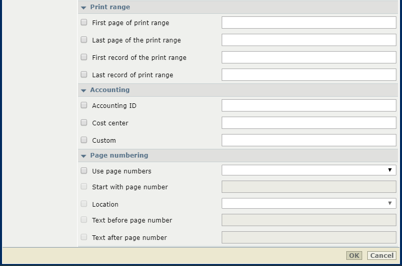This screenshot has height=266, width=402.
Task: Click the First page of print range field
Action: 309,23
